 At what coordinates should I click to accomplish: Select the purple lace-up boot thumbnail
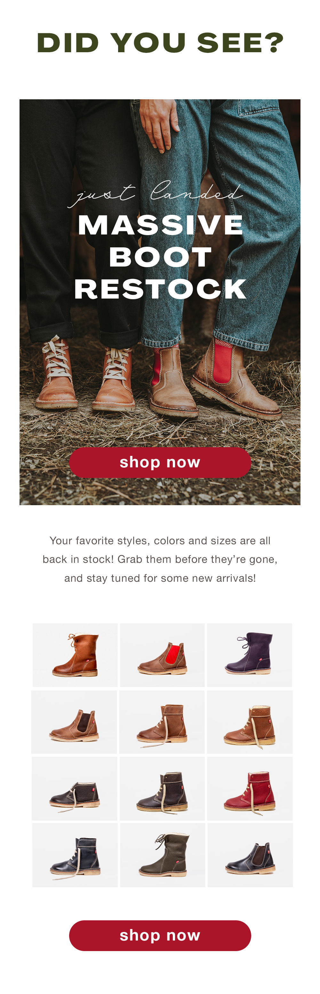250,655
